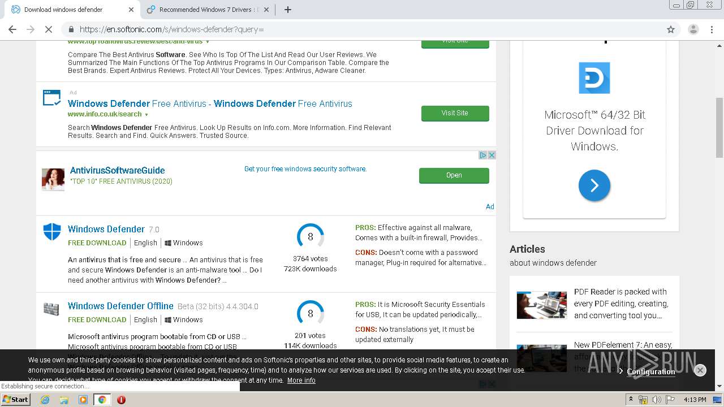Click Visit Site for info.co.uk ad
The width and height of the screenshot is (724, 407).
[x=455, y=113]
